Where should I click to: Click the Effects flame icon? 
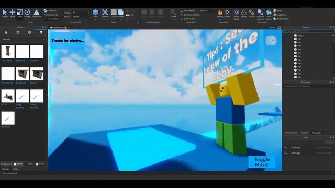(x=220, y=13)
